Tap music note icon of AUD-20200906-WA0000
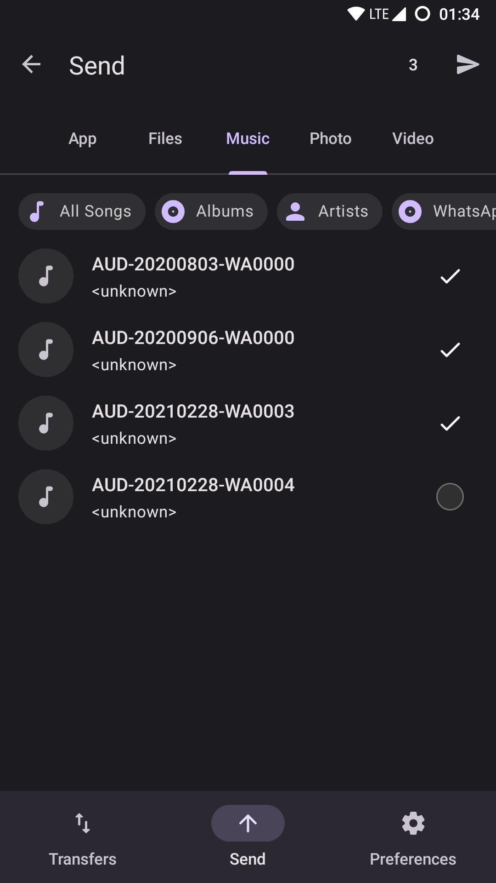 [46, 350]
